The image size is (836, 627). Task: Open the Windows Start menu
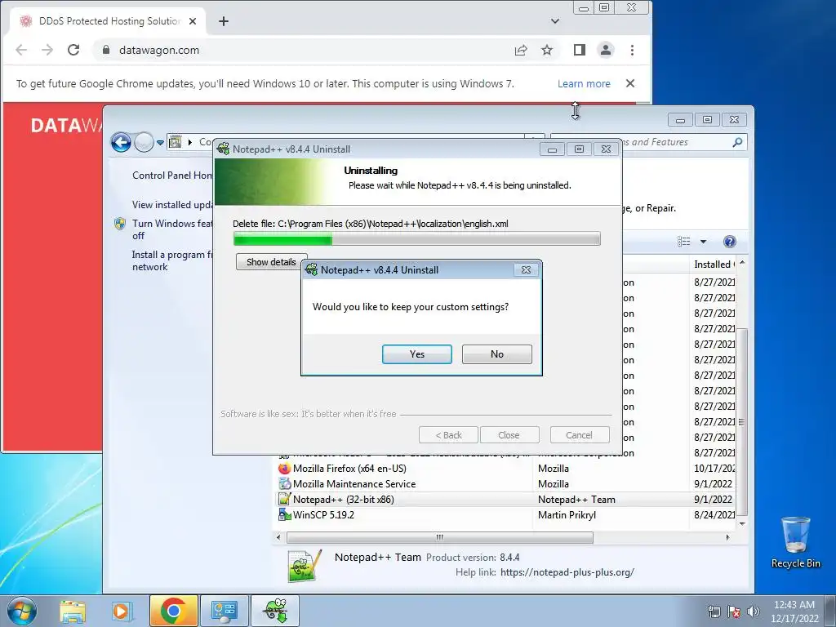22,611
